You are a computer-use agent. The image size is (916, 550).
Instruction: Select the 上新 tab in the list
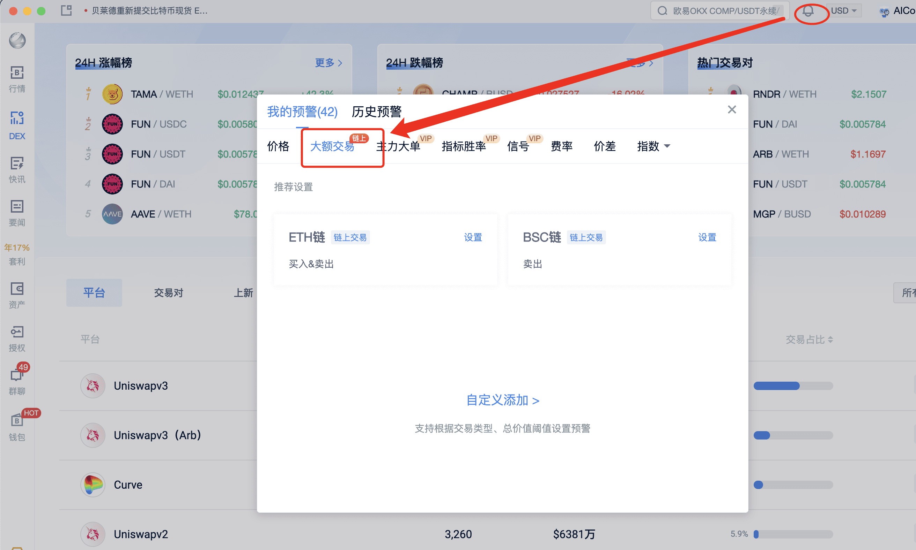point(243,292)
